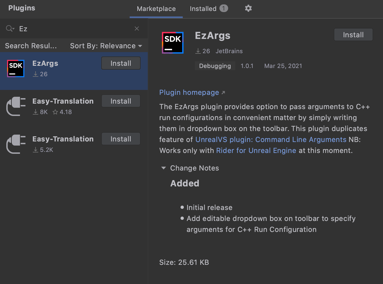Install EzArgs from the results list
The height and width of the screenshot is (284, 383).
tap(121, 63)
